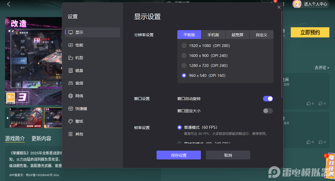Select the highlighted 改造 screenshot thumbnail

(x=53, y=118)
